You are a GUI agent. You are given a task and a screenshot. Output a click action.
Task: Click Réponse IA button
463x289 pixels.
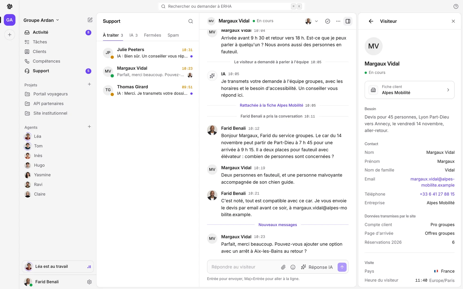(x=317, y=267)
